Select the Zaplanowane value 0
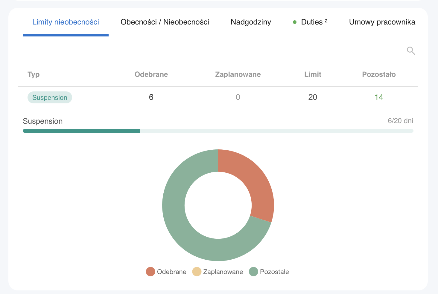Viewport: 438px width, 294px height. [x=238, y=97]
